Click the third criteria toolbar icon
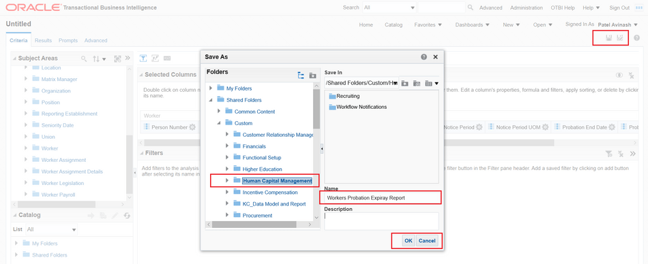 click(167, 58)
